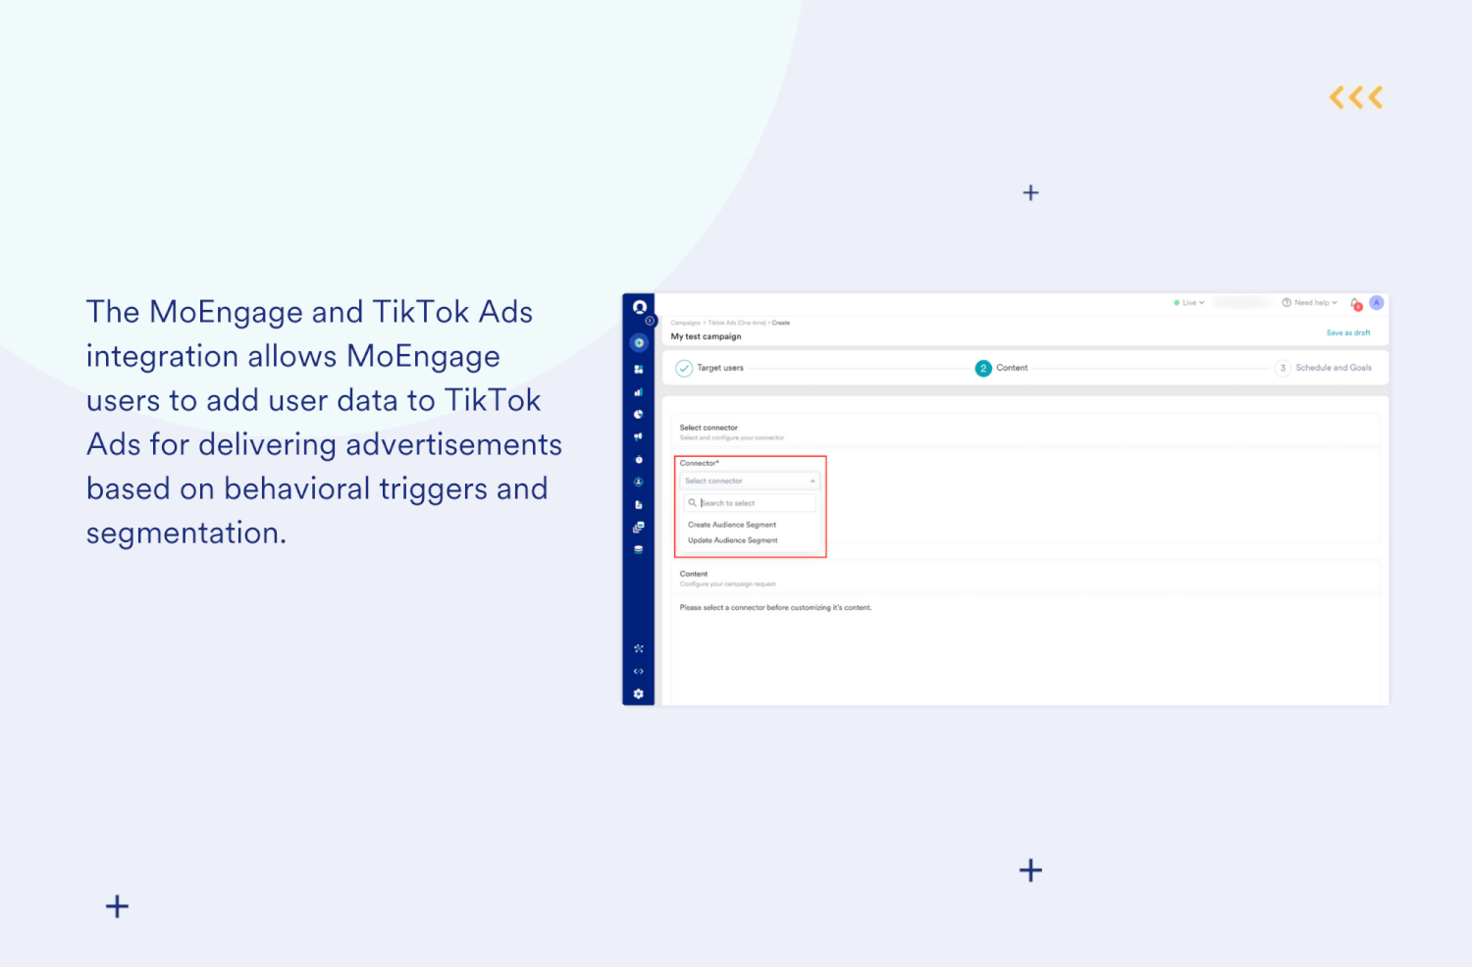Image resolution: width=1472 pixels, height=967 pixels.
Task: Open the settings gear icon in sidebar
Action: [639, 694]
